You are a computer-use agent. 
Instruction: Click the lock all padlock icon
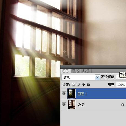88,84
